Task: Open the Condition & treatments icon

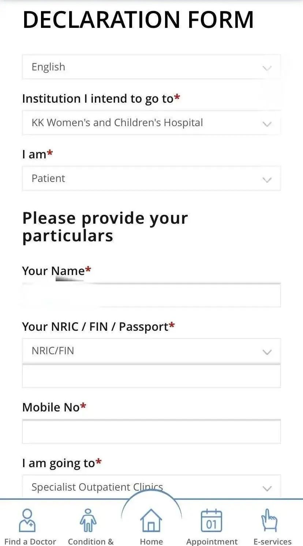Action: tap(88, 520)
